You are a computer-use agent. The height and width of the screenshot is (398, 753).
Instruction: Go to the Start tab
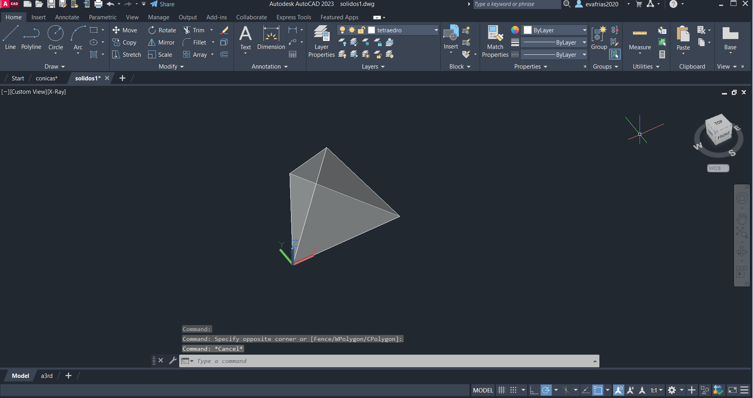(x=18, y=78)
